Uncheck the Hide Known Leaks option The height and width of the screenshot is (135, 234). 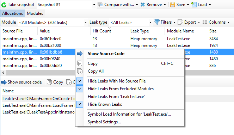(80, 104)
